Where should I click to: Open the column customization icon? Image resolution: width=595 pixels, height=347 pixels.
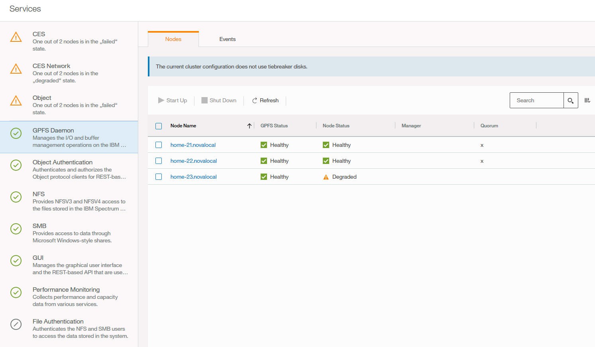587,101
